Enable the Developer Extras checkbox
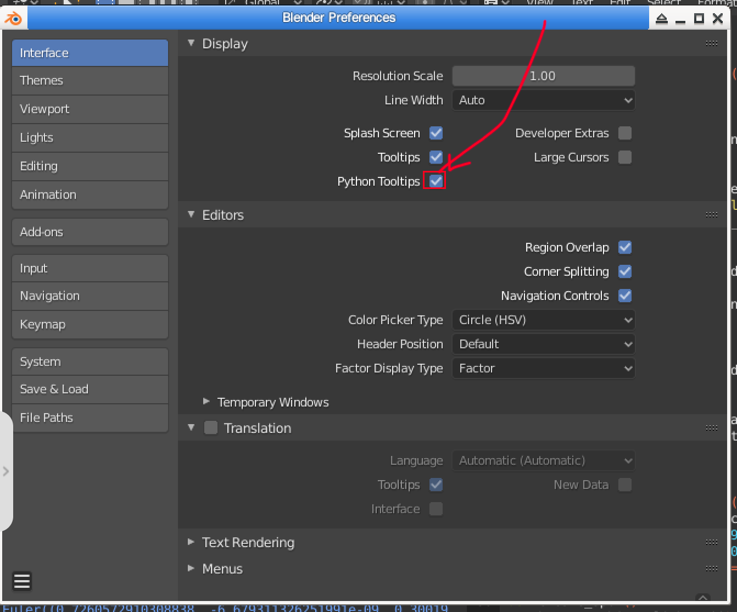This screenshot has height=612, width=737. (625, 133)
